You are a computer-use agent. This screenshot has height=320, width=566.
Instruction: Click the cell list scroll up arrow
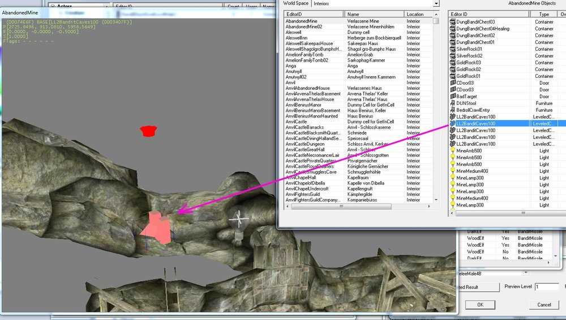[x=436, y=14]
